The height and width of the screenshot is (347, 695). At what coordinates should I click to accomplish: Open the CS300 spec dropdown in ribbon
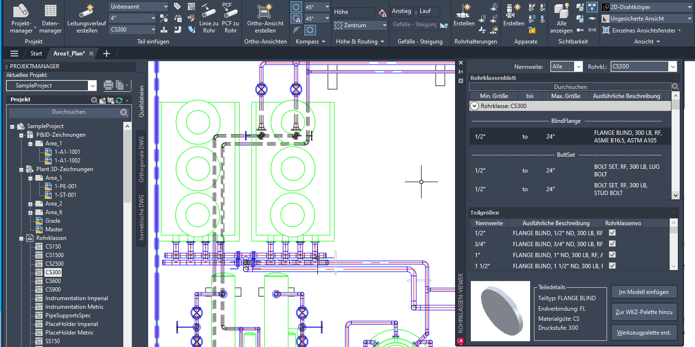[132, 30]
